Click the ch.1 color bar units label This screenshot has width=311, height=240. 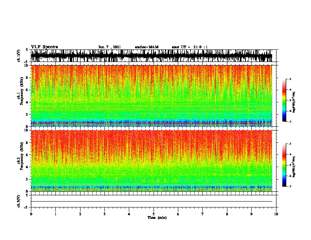[294, 102]
